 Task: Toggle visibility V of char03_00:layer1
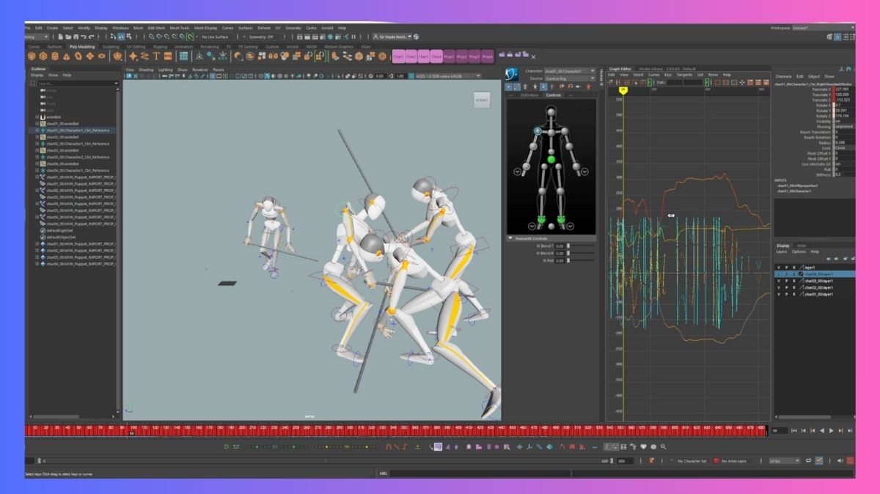[x=778, y=281]
